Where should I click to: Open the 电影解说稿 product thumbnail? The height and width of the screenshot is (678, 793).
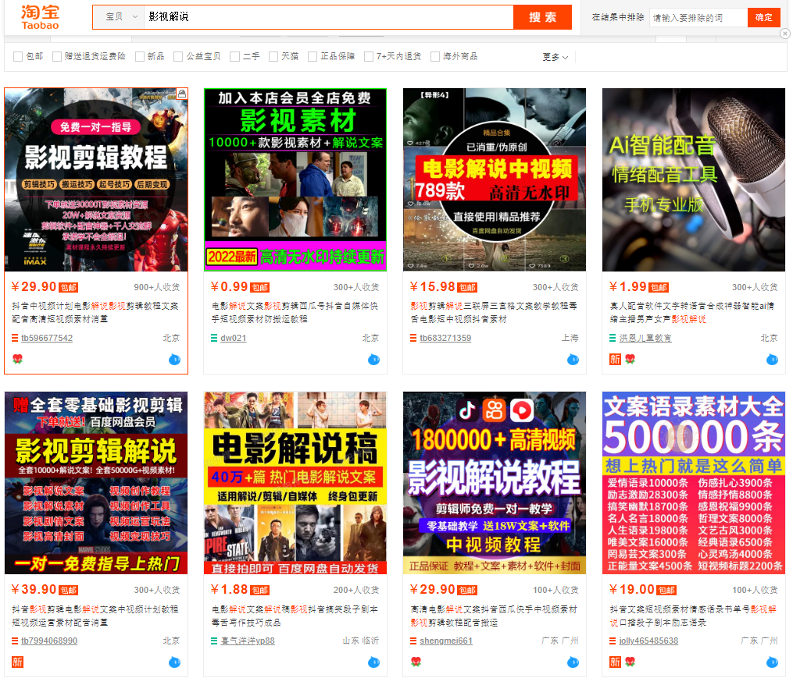295,483
